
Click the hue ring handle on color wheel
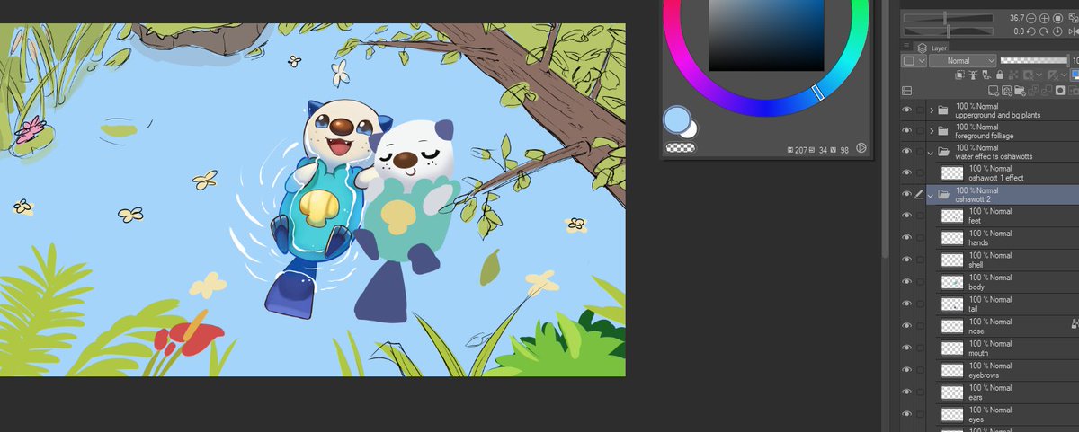click(x=816, y=93)
